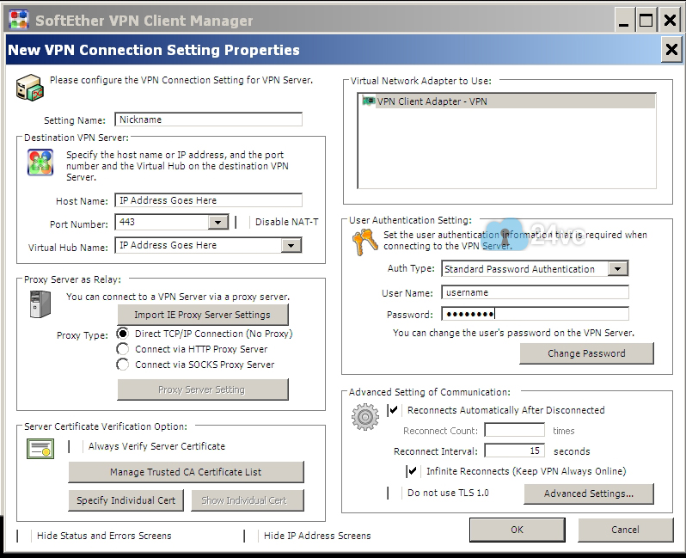686x558 pixels.
Task: Enable the Disable NAT-T checkbox
Action: point(242,223)
